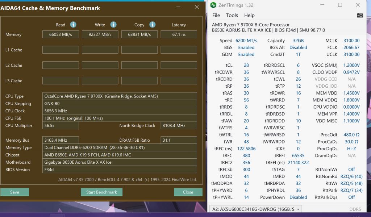This screenshot has height=217, width=371.
Task: Click the CPU Type value field
Action: 120,96
